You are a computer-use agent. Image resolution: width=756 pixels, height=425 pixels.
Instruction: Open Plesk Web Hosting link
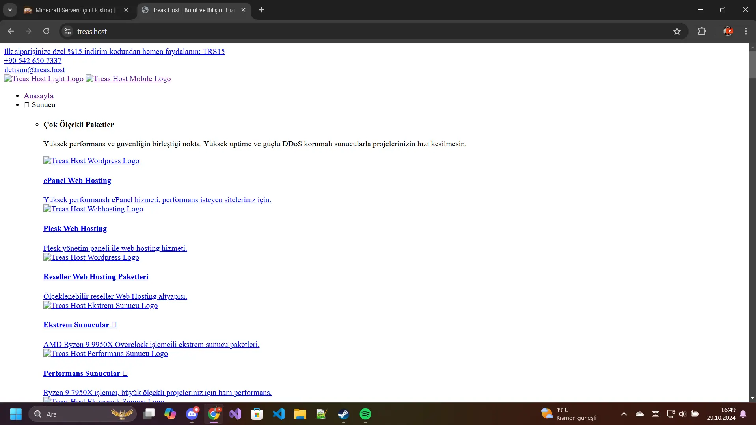75,229
